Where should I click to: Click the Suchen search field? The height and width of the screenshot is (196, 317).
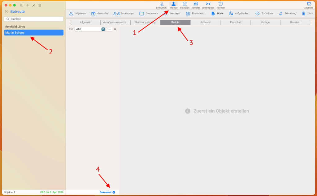[33, 19]
